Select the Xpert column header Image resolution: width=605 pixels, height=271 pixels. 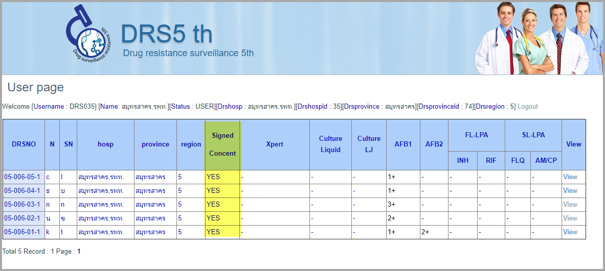pyautogui.click(x=275, y=144)
